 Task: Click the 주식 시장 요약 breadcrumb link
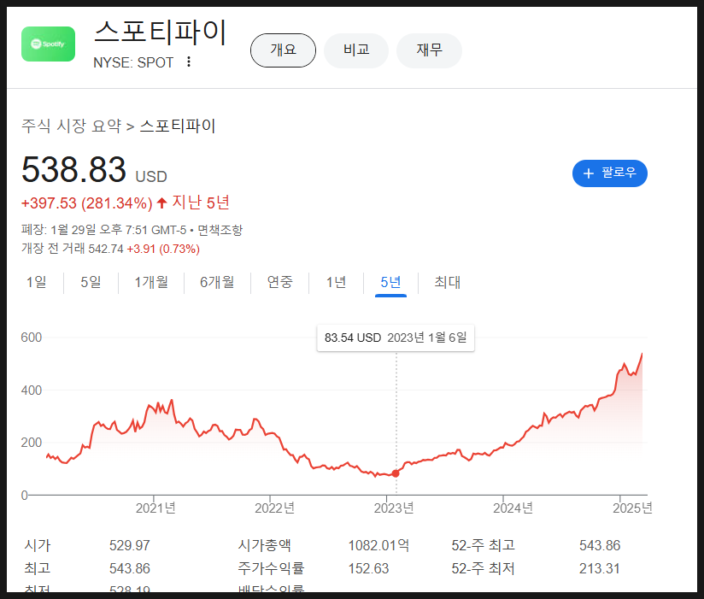pyautogui.click(x=72, y=126)
